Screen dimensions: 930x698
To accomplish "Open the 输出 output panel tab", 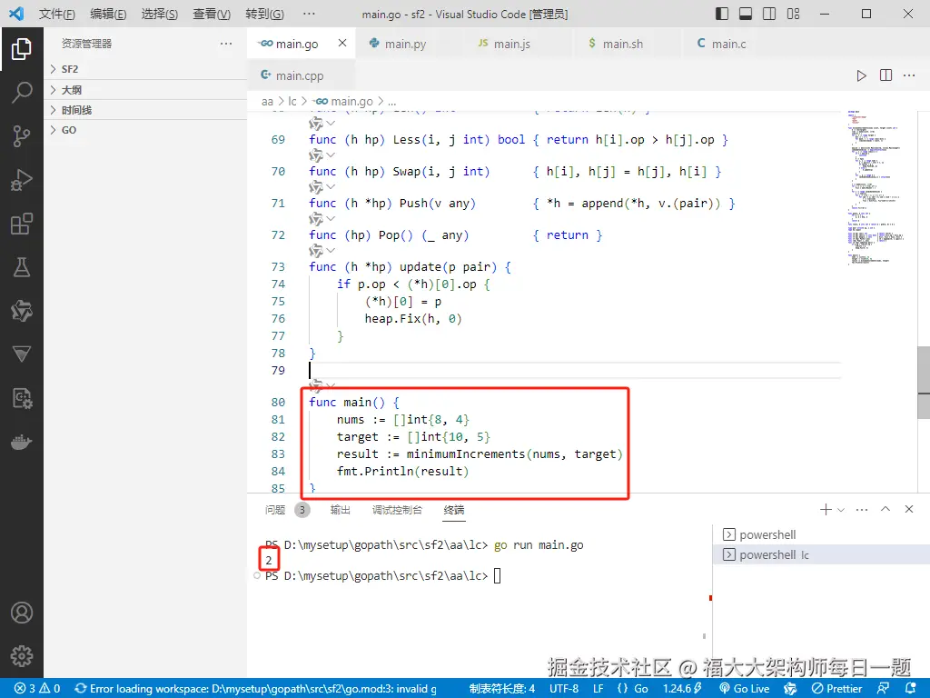I will 341,510.
